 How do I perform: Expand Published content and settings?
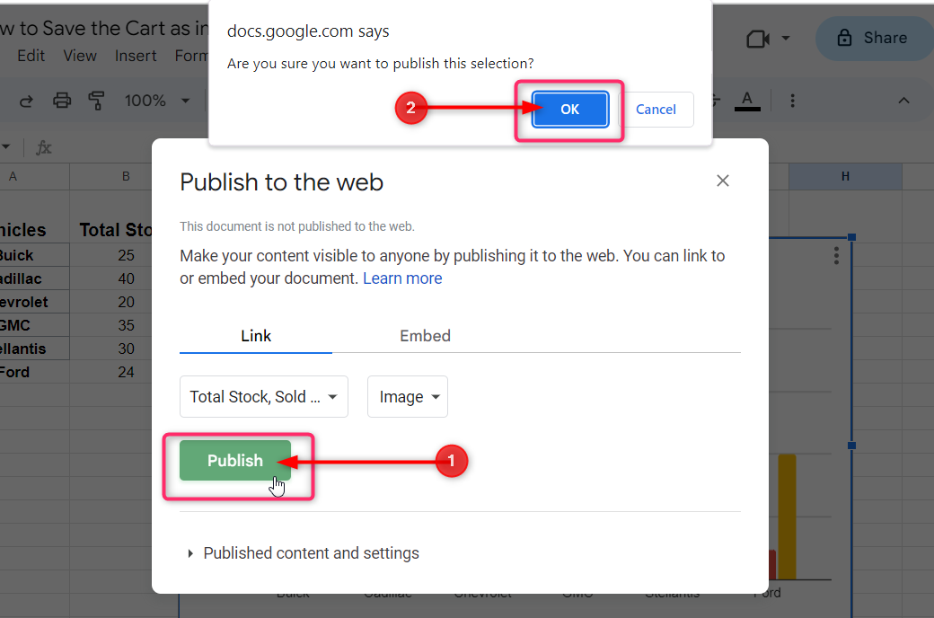pos(311,553)
